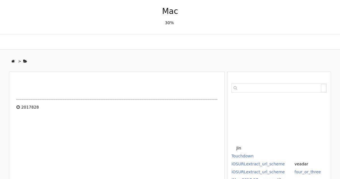Open the Mac site title
This screenshot has width=340, height=179.
click(170, 11)
